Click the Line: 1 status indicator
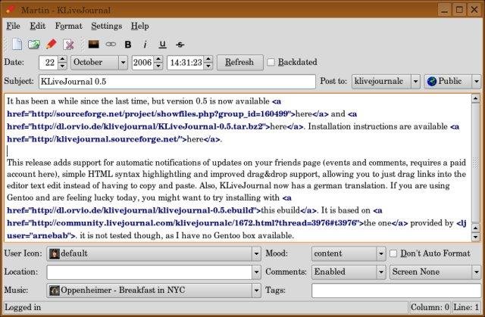 pyautogui.click(x=466, y=307)
